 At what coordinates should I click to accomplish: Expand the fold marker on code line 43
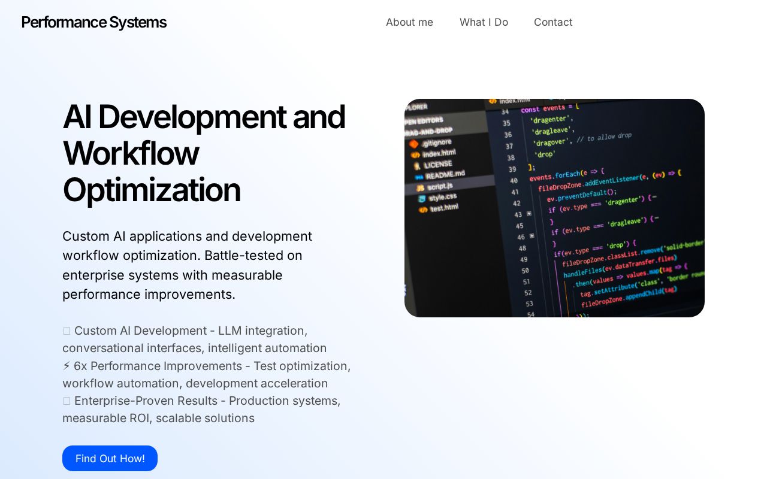point(529,214)
